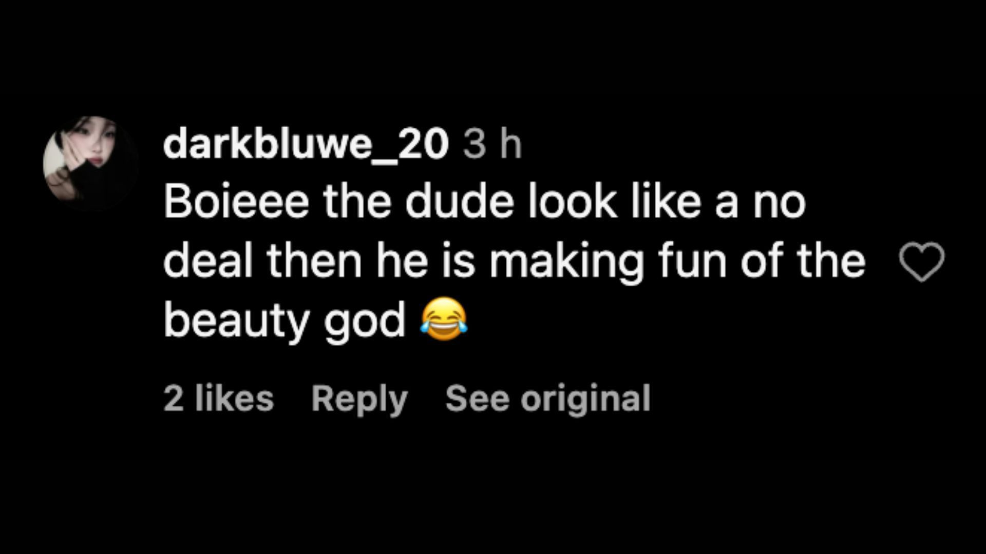View who liked via 2 likes

pyautogui.click(x=218, y=398)
